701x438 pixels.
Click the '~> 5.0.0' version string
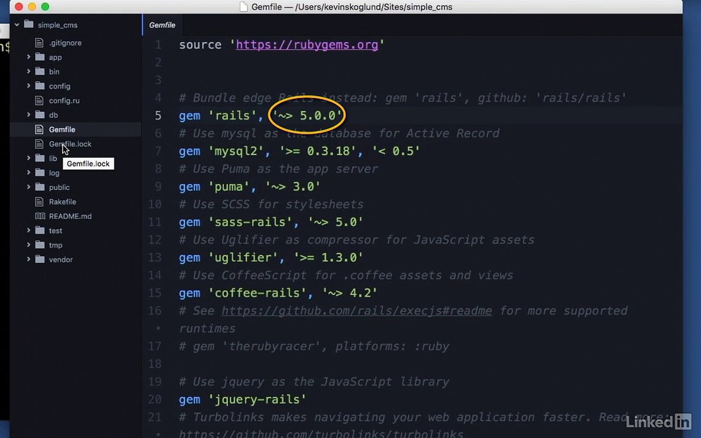tap(307, 116)
